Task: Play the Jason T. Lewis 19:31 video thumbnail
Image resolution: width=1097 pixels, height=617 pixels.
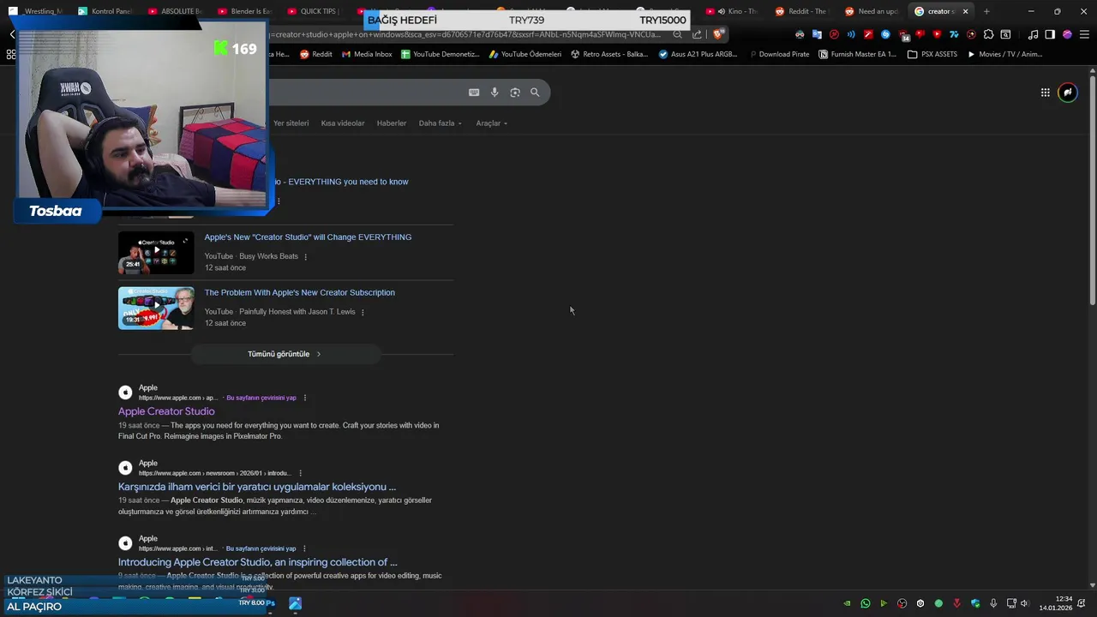Action: 156,308
